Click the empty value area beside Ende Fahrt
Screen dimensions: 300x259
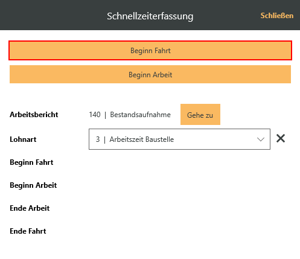(179, 231)
